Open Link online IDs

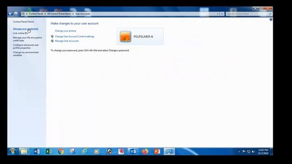point(20,33)
